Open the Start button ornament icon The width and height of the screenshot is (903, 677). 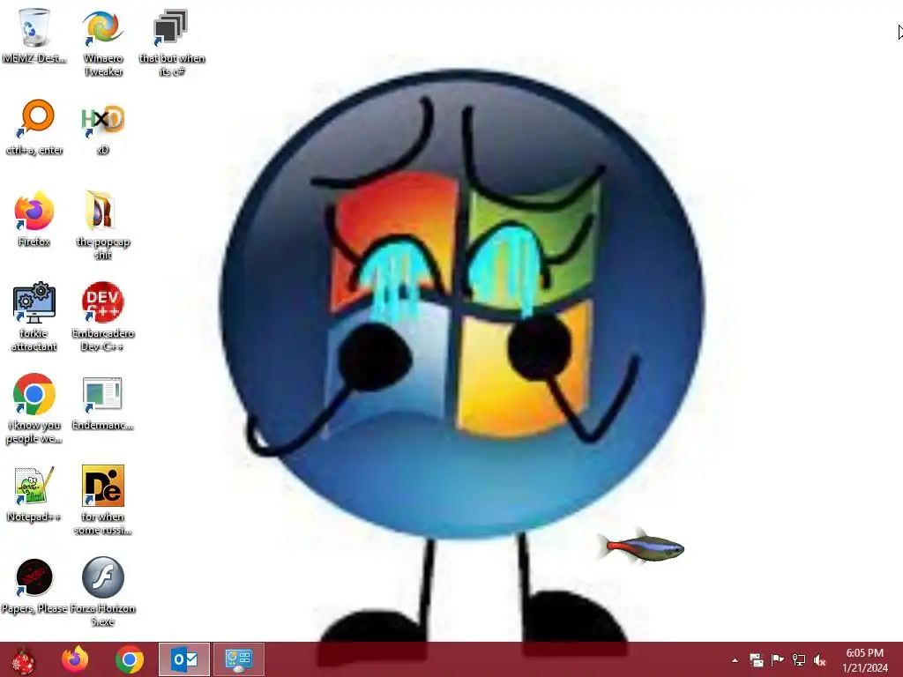(23, 659)
